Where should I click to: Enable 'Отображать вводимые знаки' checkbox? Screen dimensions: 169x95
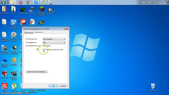click(x=43, y=50)
